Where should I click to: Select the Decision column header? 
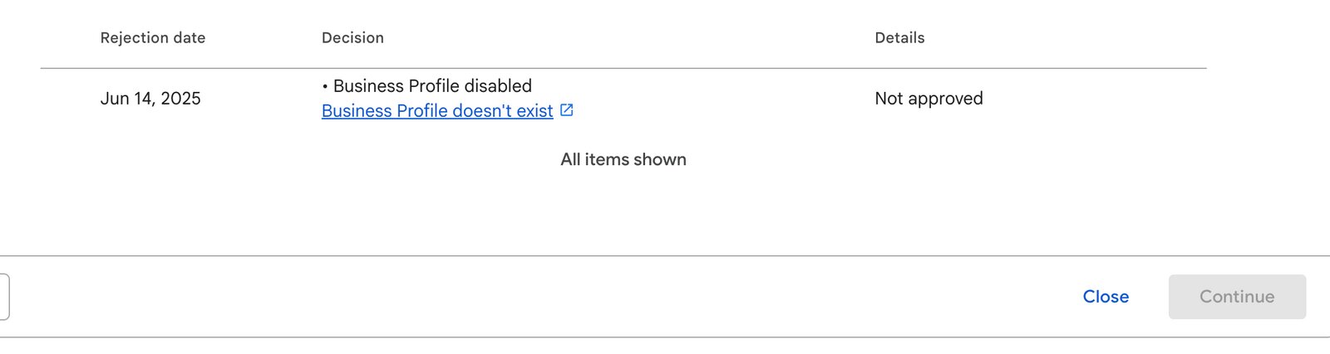(352, 38)
